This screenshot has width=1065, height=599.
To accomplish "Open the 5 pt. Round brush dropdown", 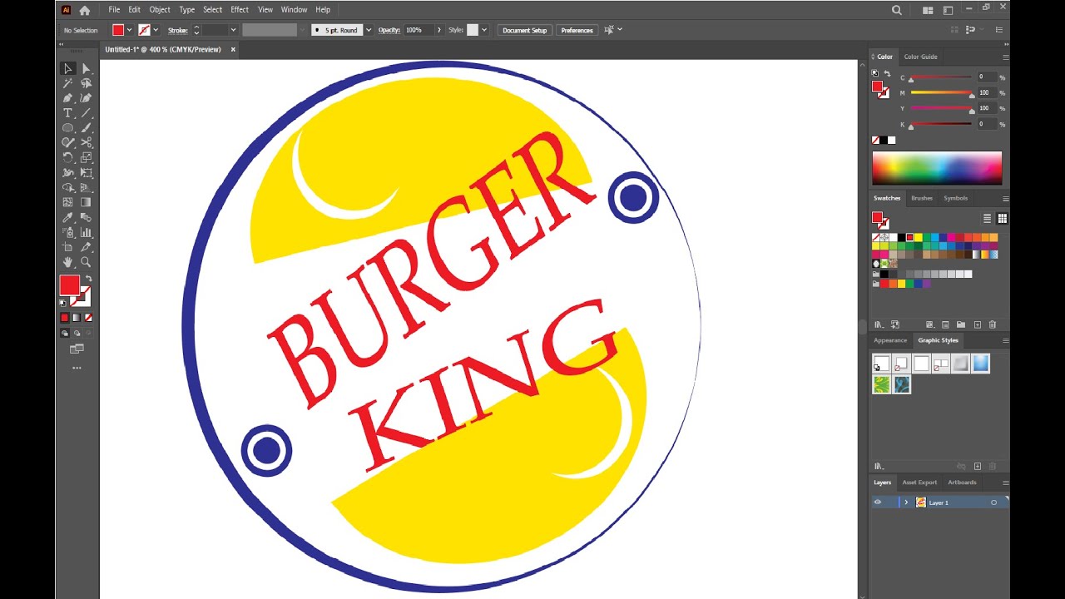I will [x=369, y=30].
